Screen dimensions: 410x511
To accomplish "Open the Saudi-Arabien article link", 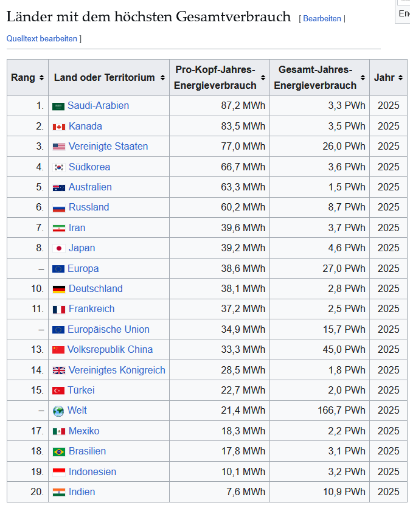I will click(x=98, y=106).
